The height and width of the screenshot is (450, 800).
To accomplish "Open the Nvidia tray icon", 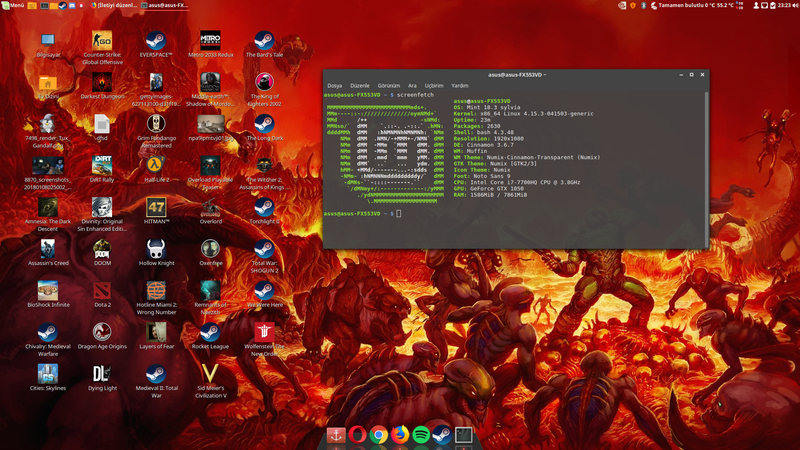I will coord(622,5).
